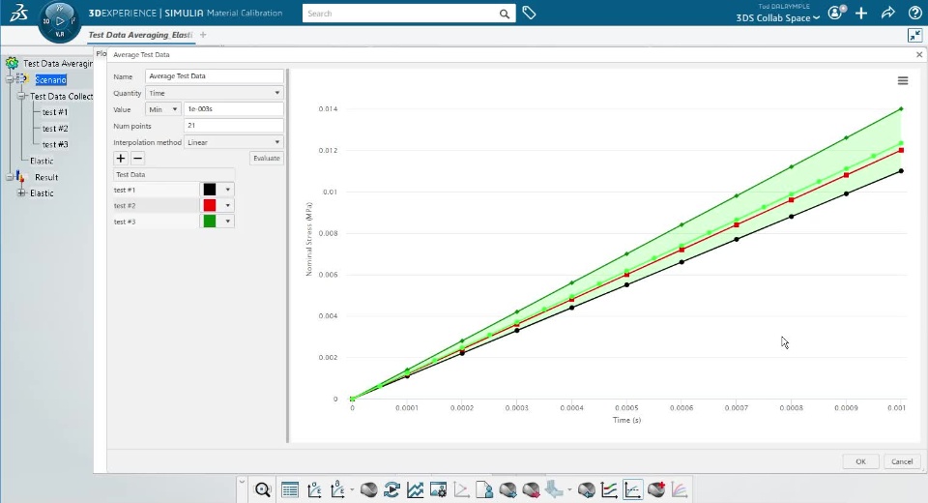Click the plus add test data button
Image resolution: width=928 pixels, height=503 pixels.
coord(121,159)
